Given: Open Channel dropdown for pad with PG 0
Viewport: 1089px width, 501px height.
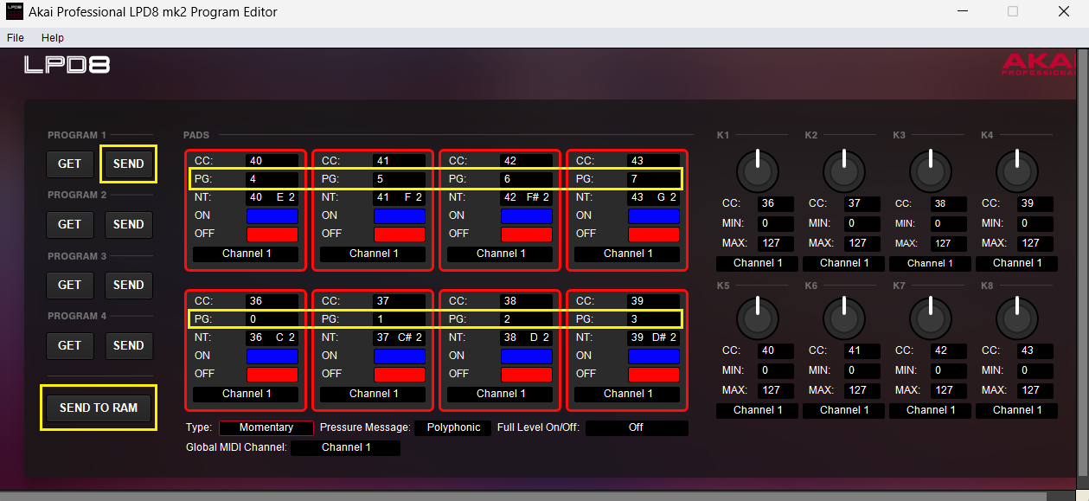Looking at the screenshot, I should (x=246, y=394).
